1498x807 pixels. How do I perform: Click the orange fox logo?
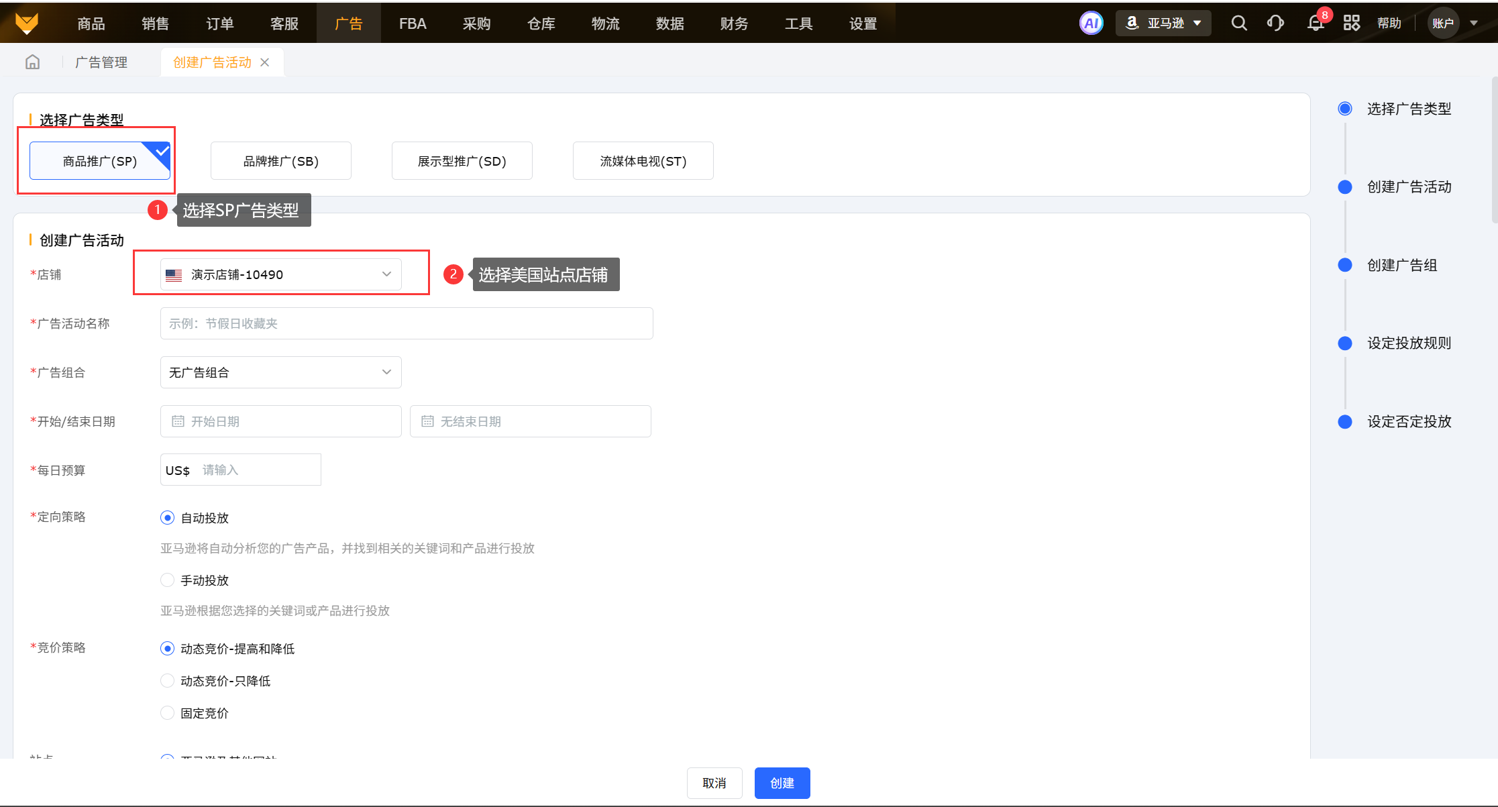coord(27,23)
